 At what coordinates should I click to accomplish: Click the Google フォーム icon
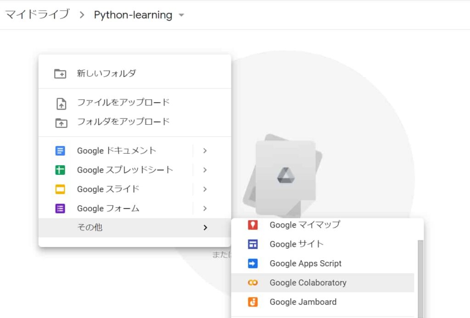[x=60, y=208]
